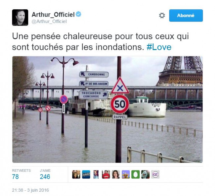Open the red-shirt liker avatar
This screenshot has height=196, width=215.
[106, 174]
